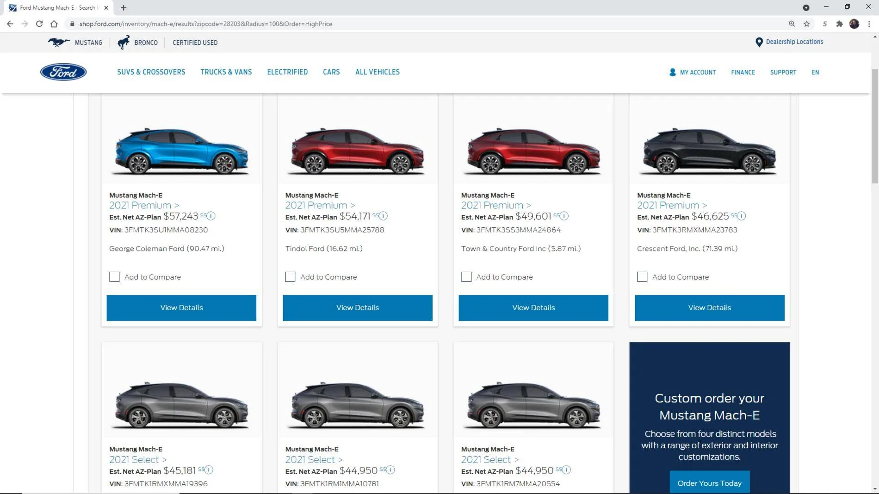Open the SUVs & Crossovers menu
Image resolution: width=879 pixels, height=494 pixels.
pos(151,72)
